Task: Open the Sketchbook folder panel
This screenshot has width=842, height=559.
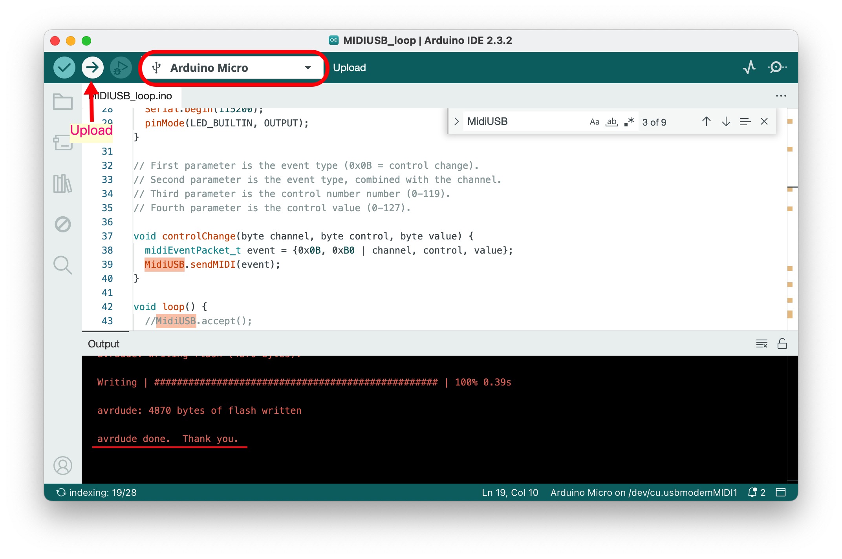Action: tap(63, 102)
